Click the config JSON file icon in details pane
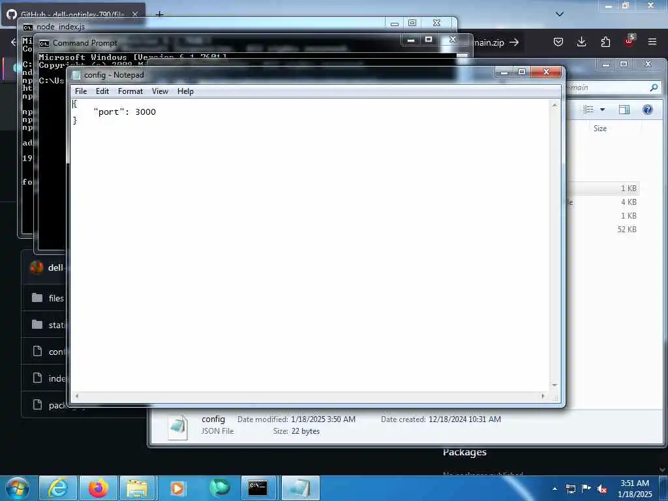 pyautogui.click(x=177, y=427)
